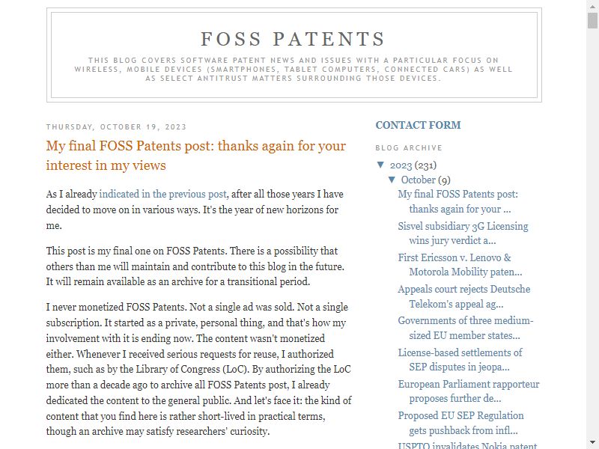The width and height of the screenshot is (599, 449).
Task: Click the Contact Form heading
Action: pos(418,125)
